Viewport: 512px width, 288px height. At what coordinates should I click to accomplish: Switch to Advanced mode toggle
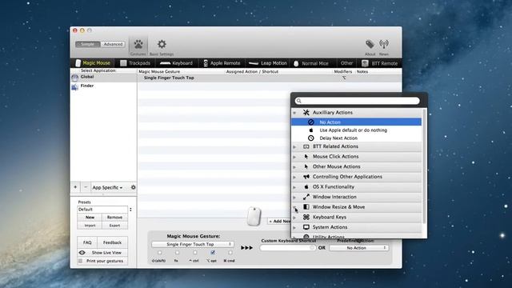coord(113,44)
